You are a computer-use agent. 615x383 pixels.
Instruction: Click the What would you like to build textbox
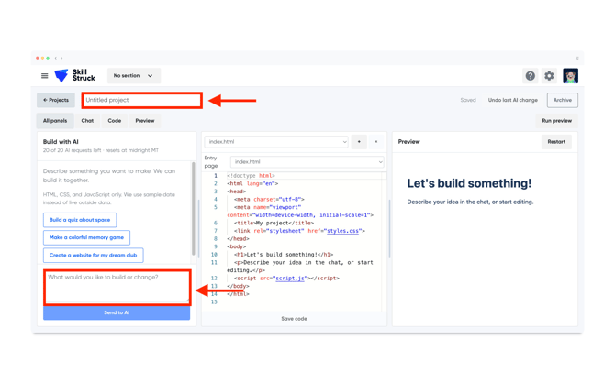[117, 287]
